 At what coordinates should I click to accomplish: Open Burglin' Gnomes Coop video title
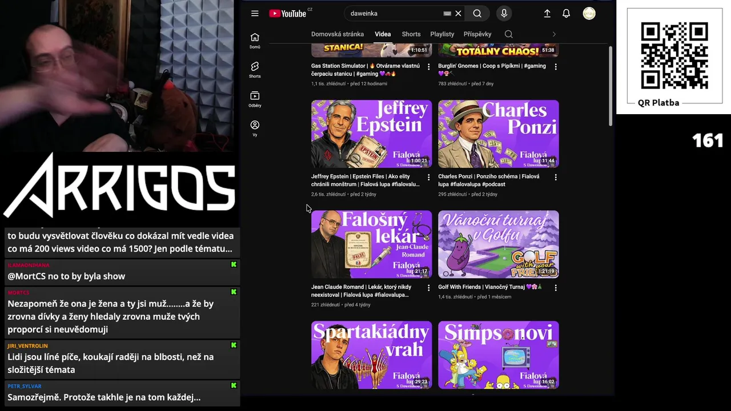492,70
